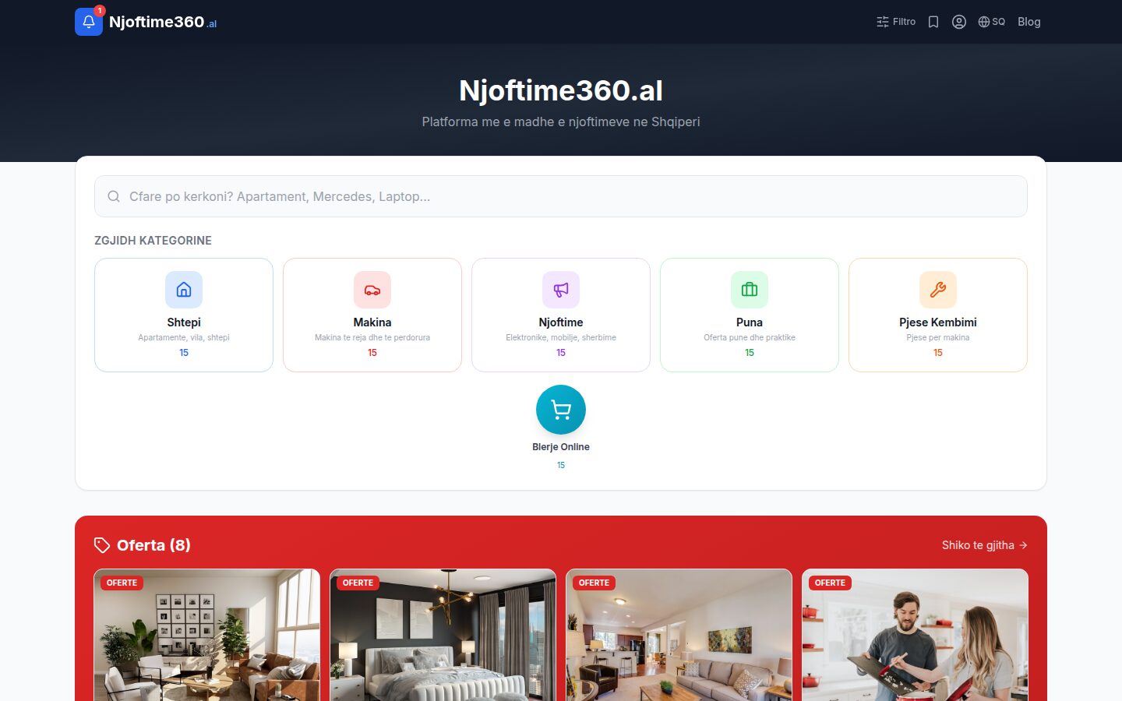
Task: Open the user account profile icon
Action: coord(959,22)
